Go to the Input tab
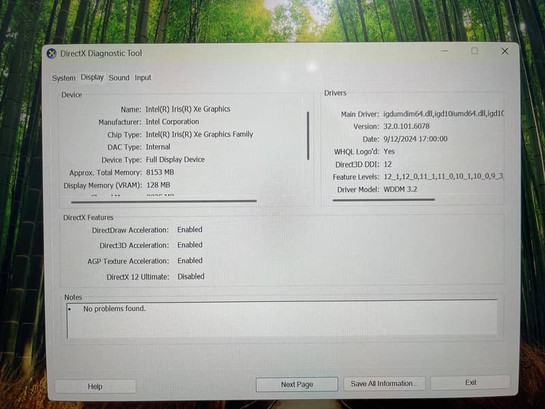Image resolution: width=545 pixels, height=409 pixels. tap(143, 78)
